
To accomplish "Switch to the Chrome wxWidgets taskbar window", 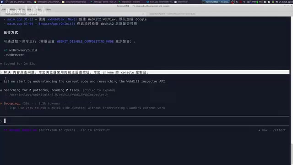I will (x=47, y=2).
